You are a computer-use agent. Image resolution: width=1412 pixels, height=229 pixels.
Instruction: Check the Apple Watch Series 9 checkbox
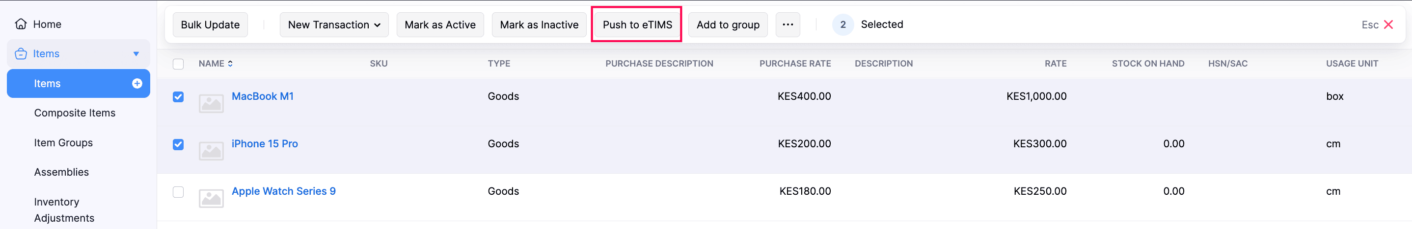(178, 192)
